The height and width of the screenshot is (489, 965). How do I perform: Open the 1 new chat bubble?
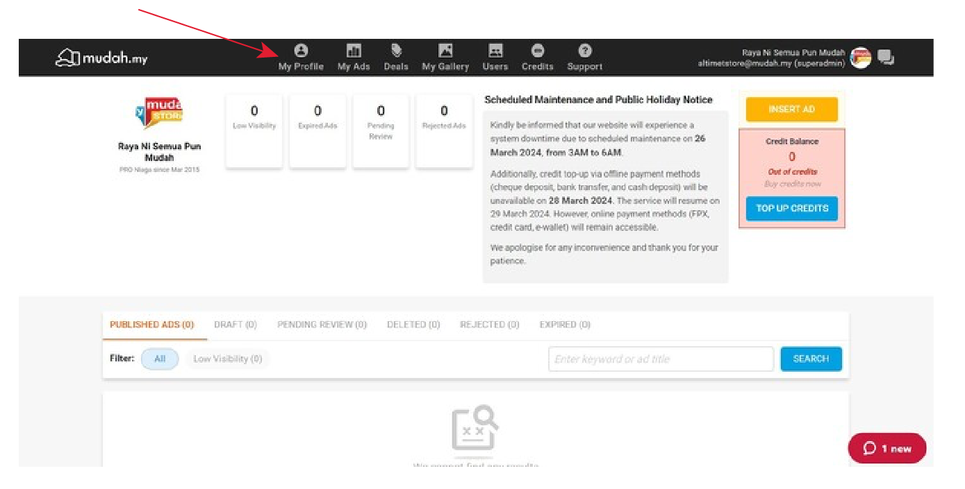point(887,449)
